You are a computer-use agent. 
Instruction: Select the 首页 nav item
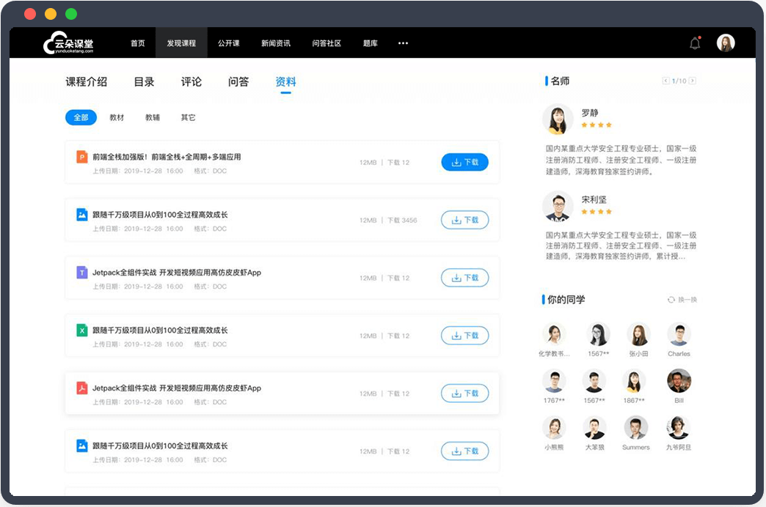click(138, 43)
